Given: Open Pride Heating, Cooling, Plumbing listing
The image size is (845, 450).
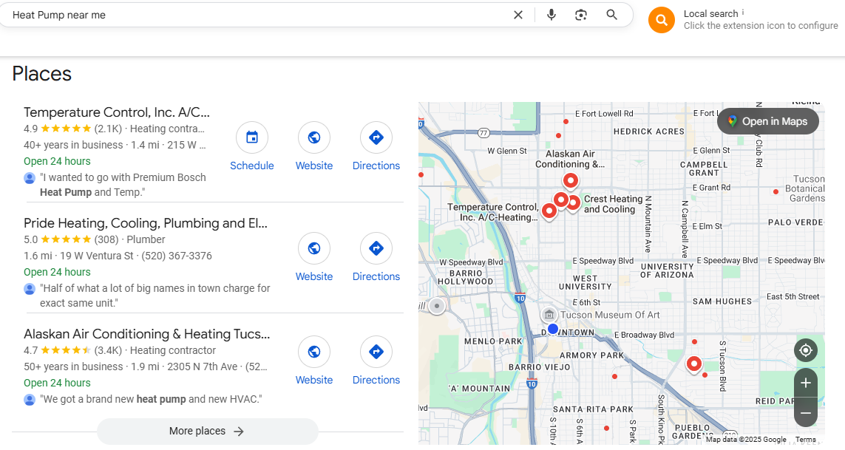Looking at the screenshot, I should point(146,223).
